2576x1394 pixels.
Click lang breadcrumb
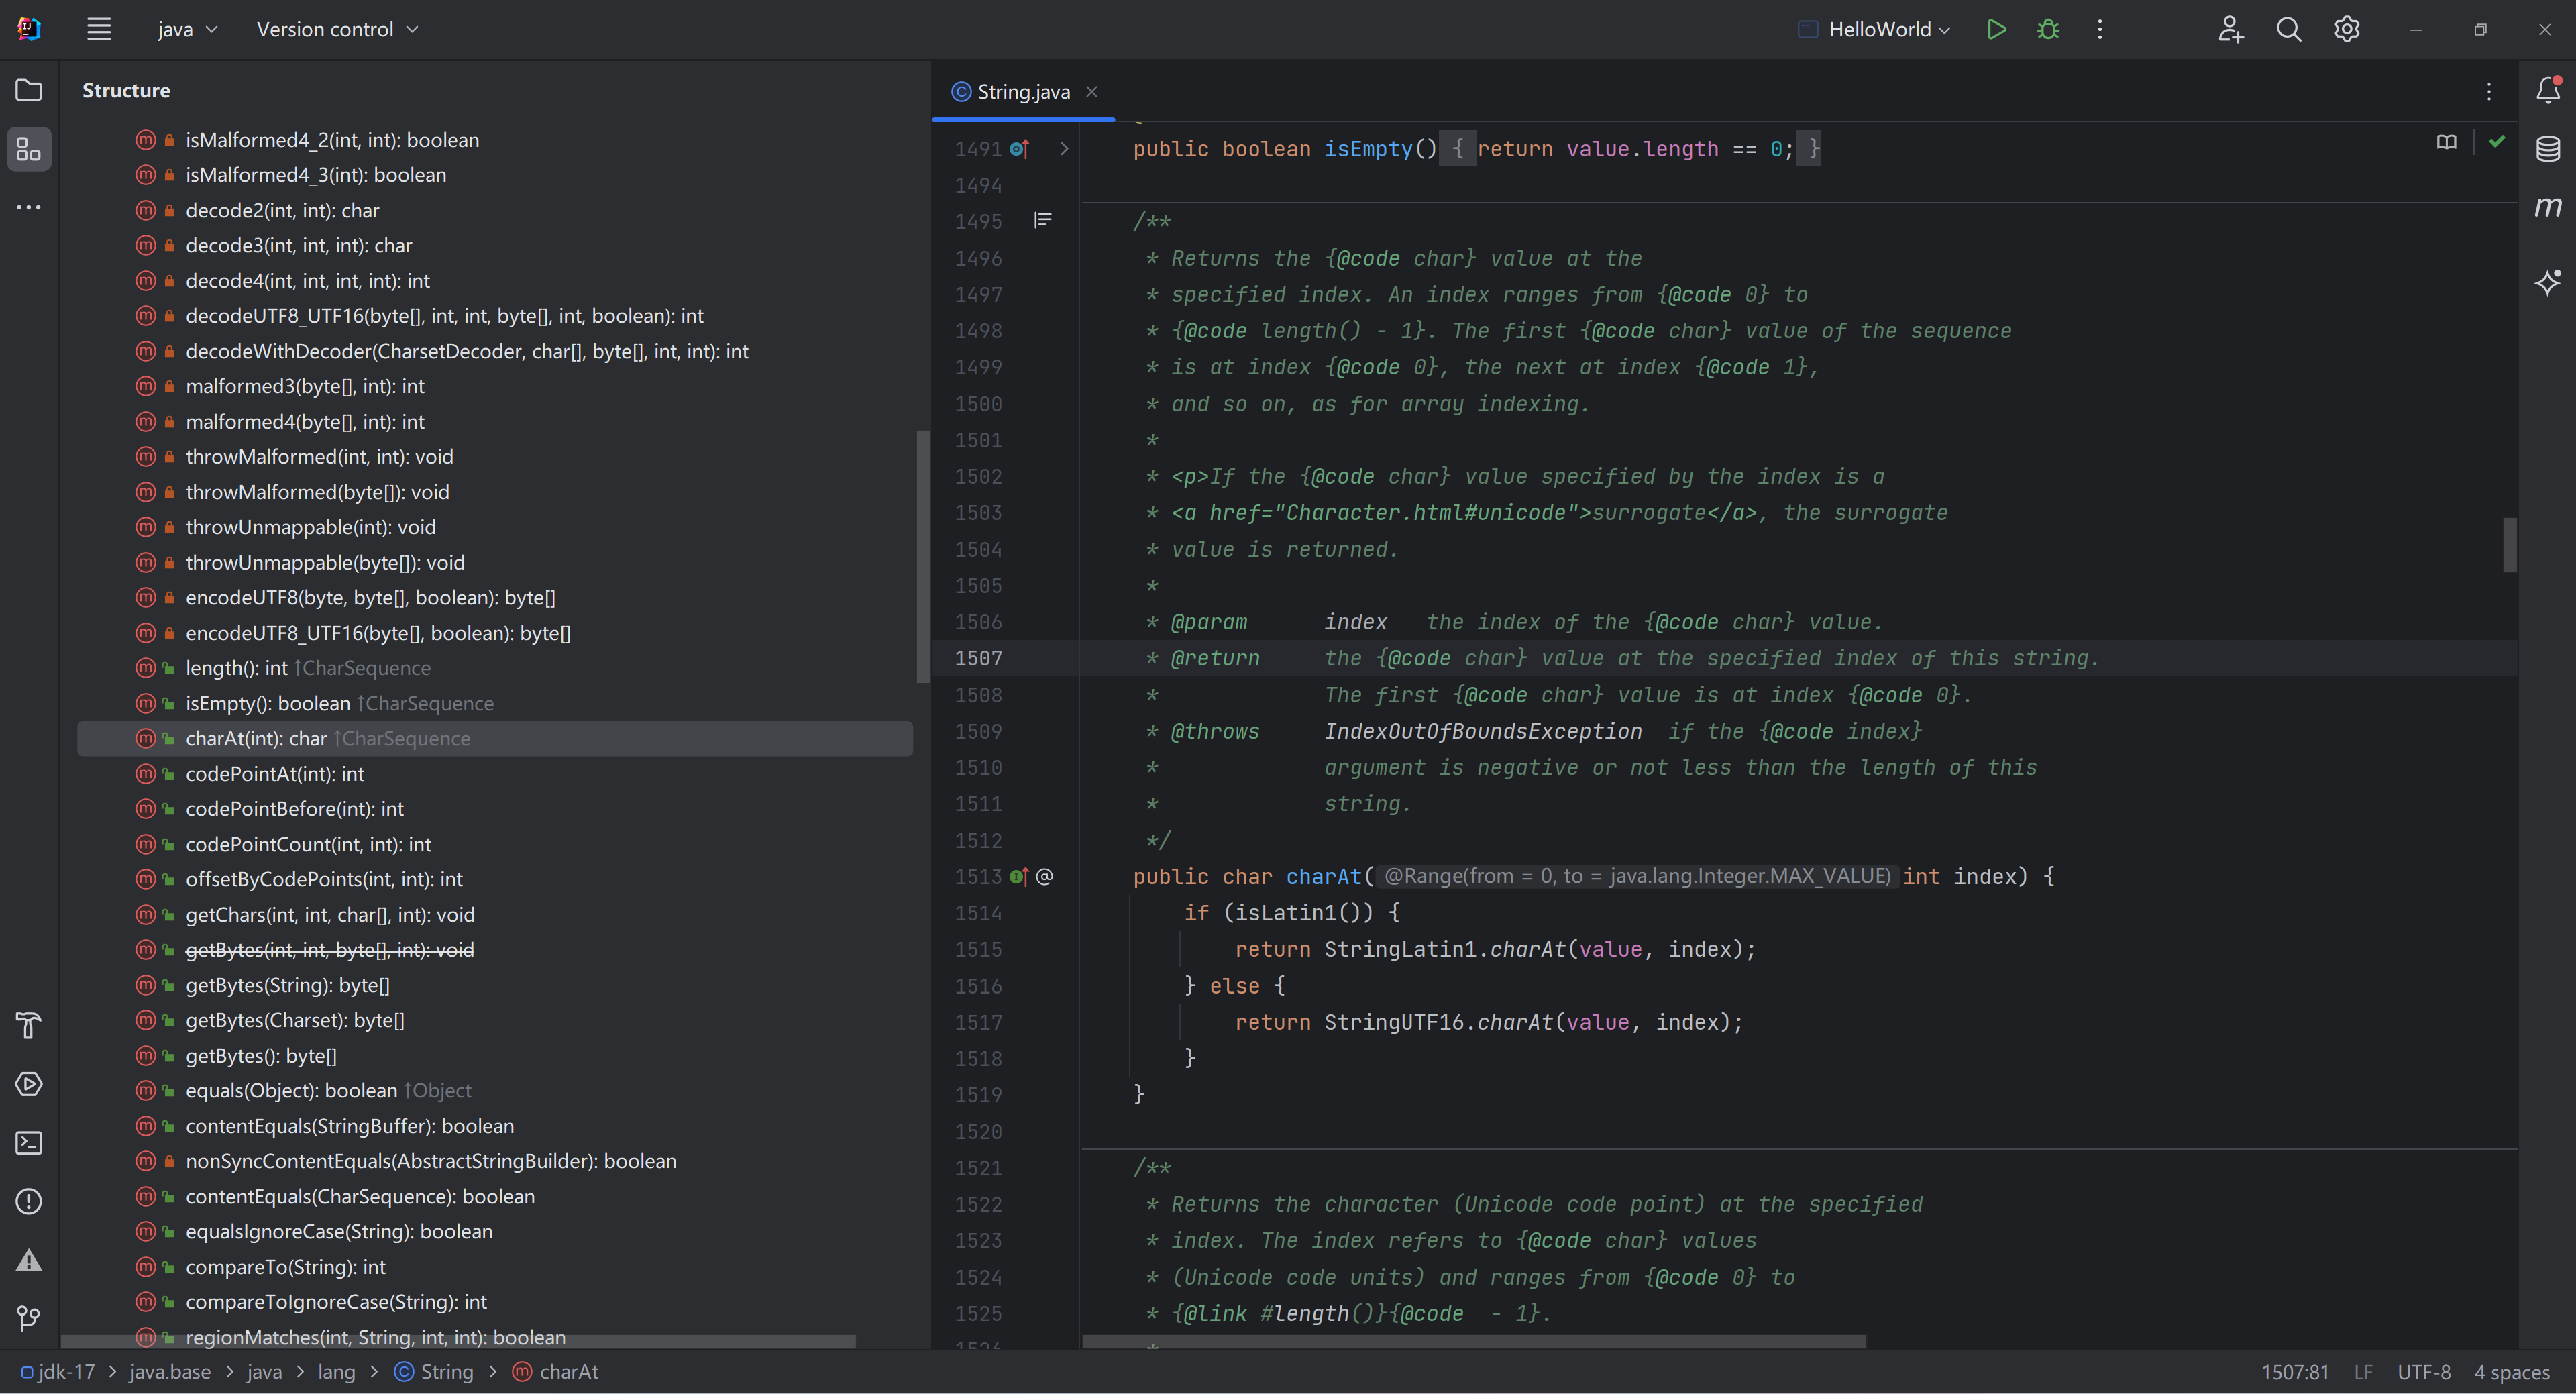[336, 1371]
